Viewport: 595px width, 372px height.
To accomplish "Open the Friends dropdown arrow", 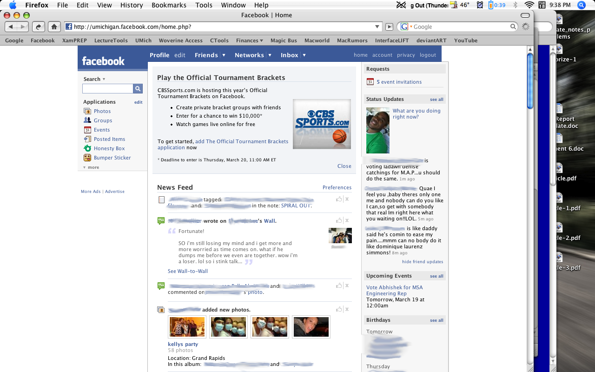I will point(224,55).
